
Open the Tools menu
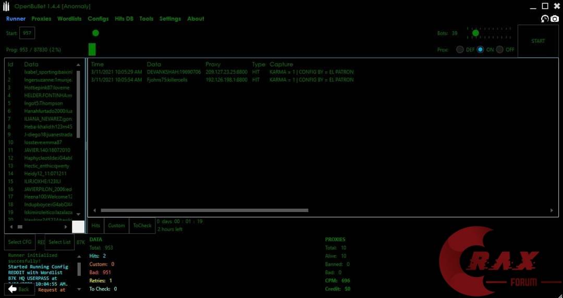point(146,19)
